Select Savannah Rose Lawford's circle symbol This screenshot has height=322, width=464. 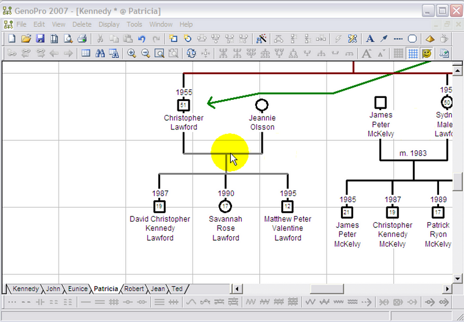226,206
